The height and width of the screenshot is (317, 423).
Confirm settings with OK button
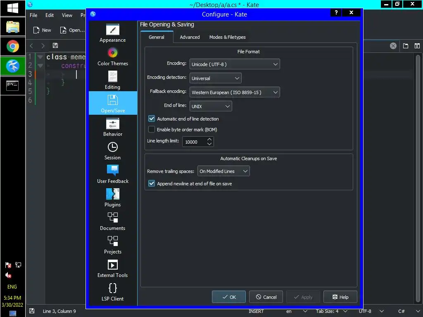pos(229,297)
